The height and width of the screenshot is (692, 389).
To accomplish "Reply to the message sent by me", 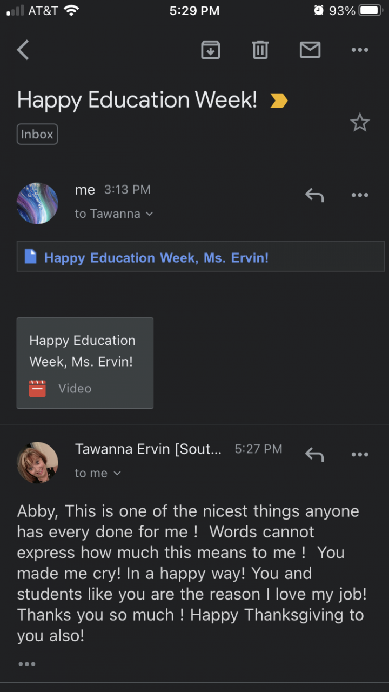I will click(x=314, y=195).
